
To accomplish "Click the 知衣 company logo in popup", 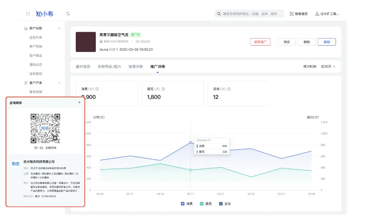I will (16, 163).
